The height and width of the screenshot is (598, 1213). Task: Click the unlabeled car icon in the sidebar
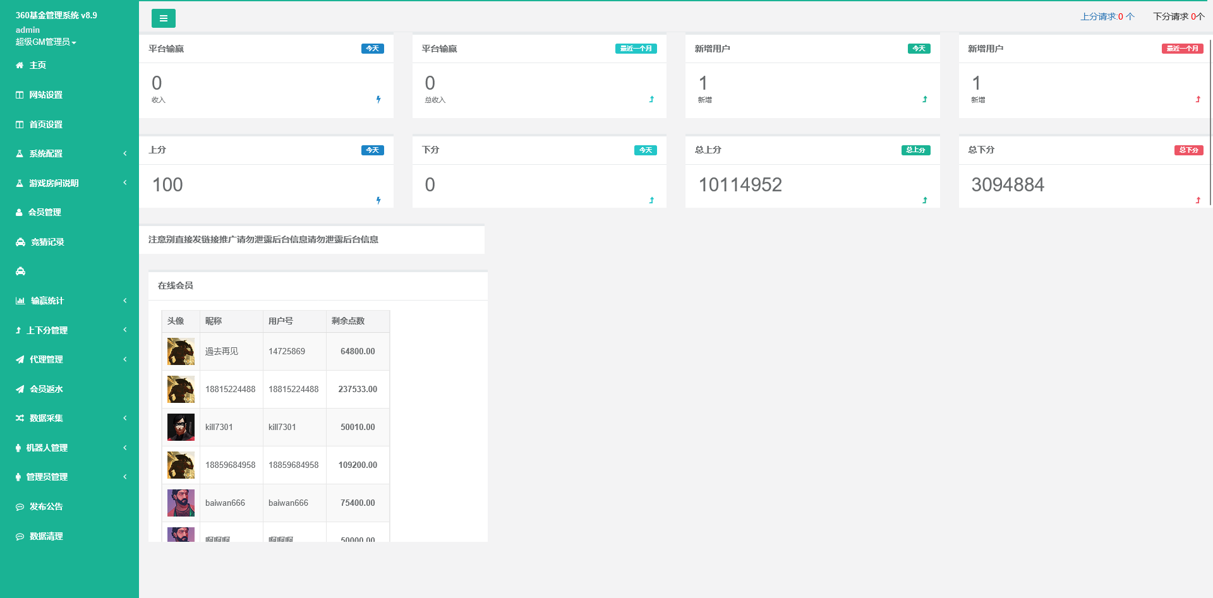[21, 272]
